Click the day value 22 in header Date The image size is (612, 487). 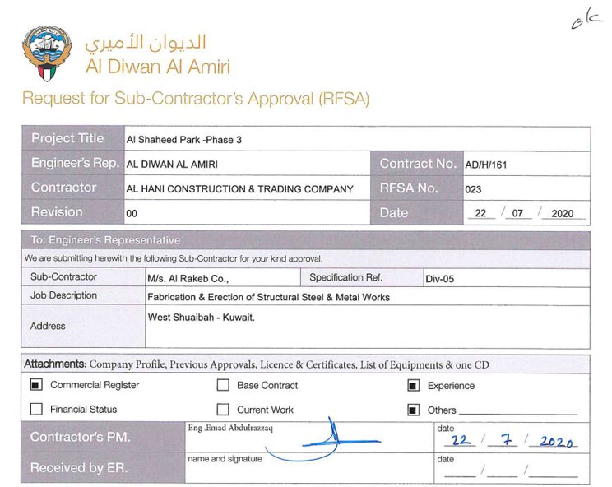(x=480, y=213)
